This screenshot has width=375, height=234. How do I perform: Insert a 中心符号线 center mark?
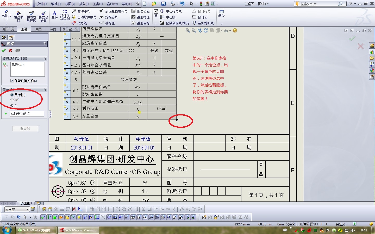coord(171,11)
